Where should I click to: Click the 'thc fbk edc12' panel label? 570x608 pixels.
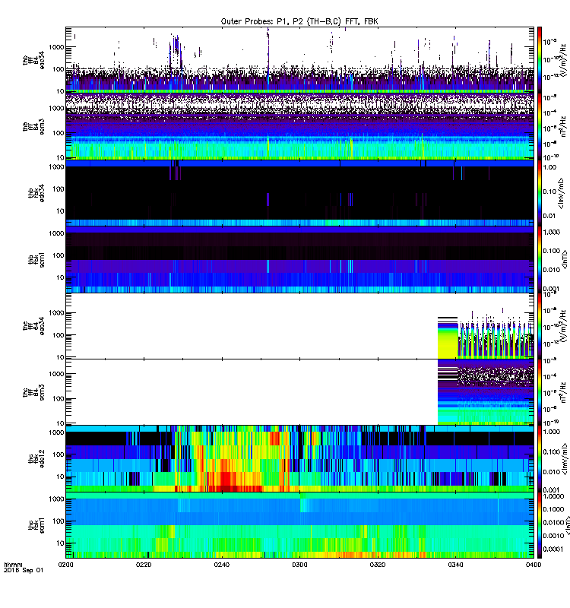pos(36,459)
